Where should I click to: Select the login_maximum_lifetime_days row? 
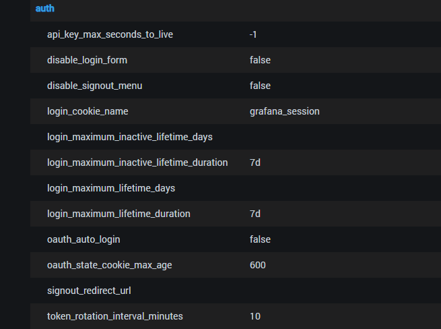(x=236, y=188)
